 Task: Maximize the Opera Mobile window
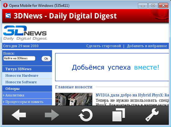[153, 6]
